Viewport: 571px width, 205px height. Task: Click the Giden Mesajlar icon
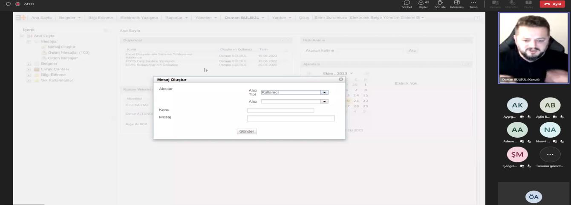pos(44,58)
